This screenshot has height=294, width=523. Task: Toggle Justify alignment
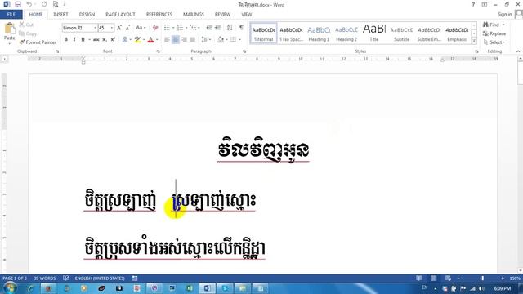click(193, 40)
